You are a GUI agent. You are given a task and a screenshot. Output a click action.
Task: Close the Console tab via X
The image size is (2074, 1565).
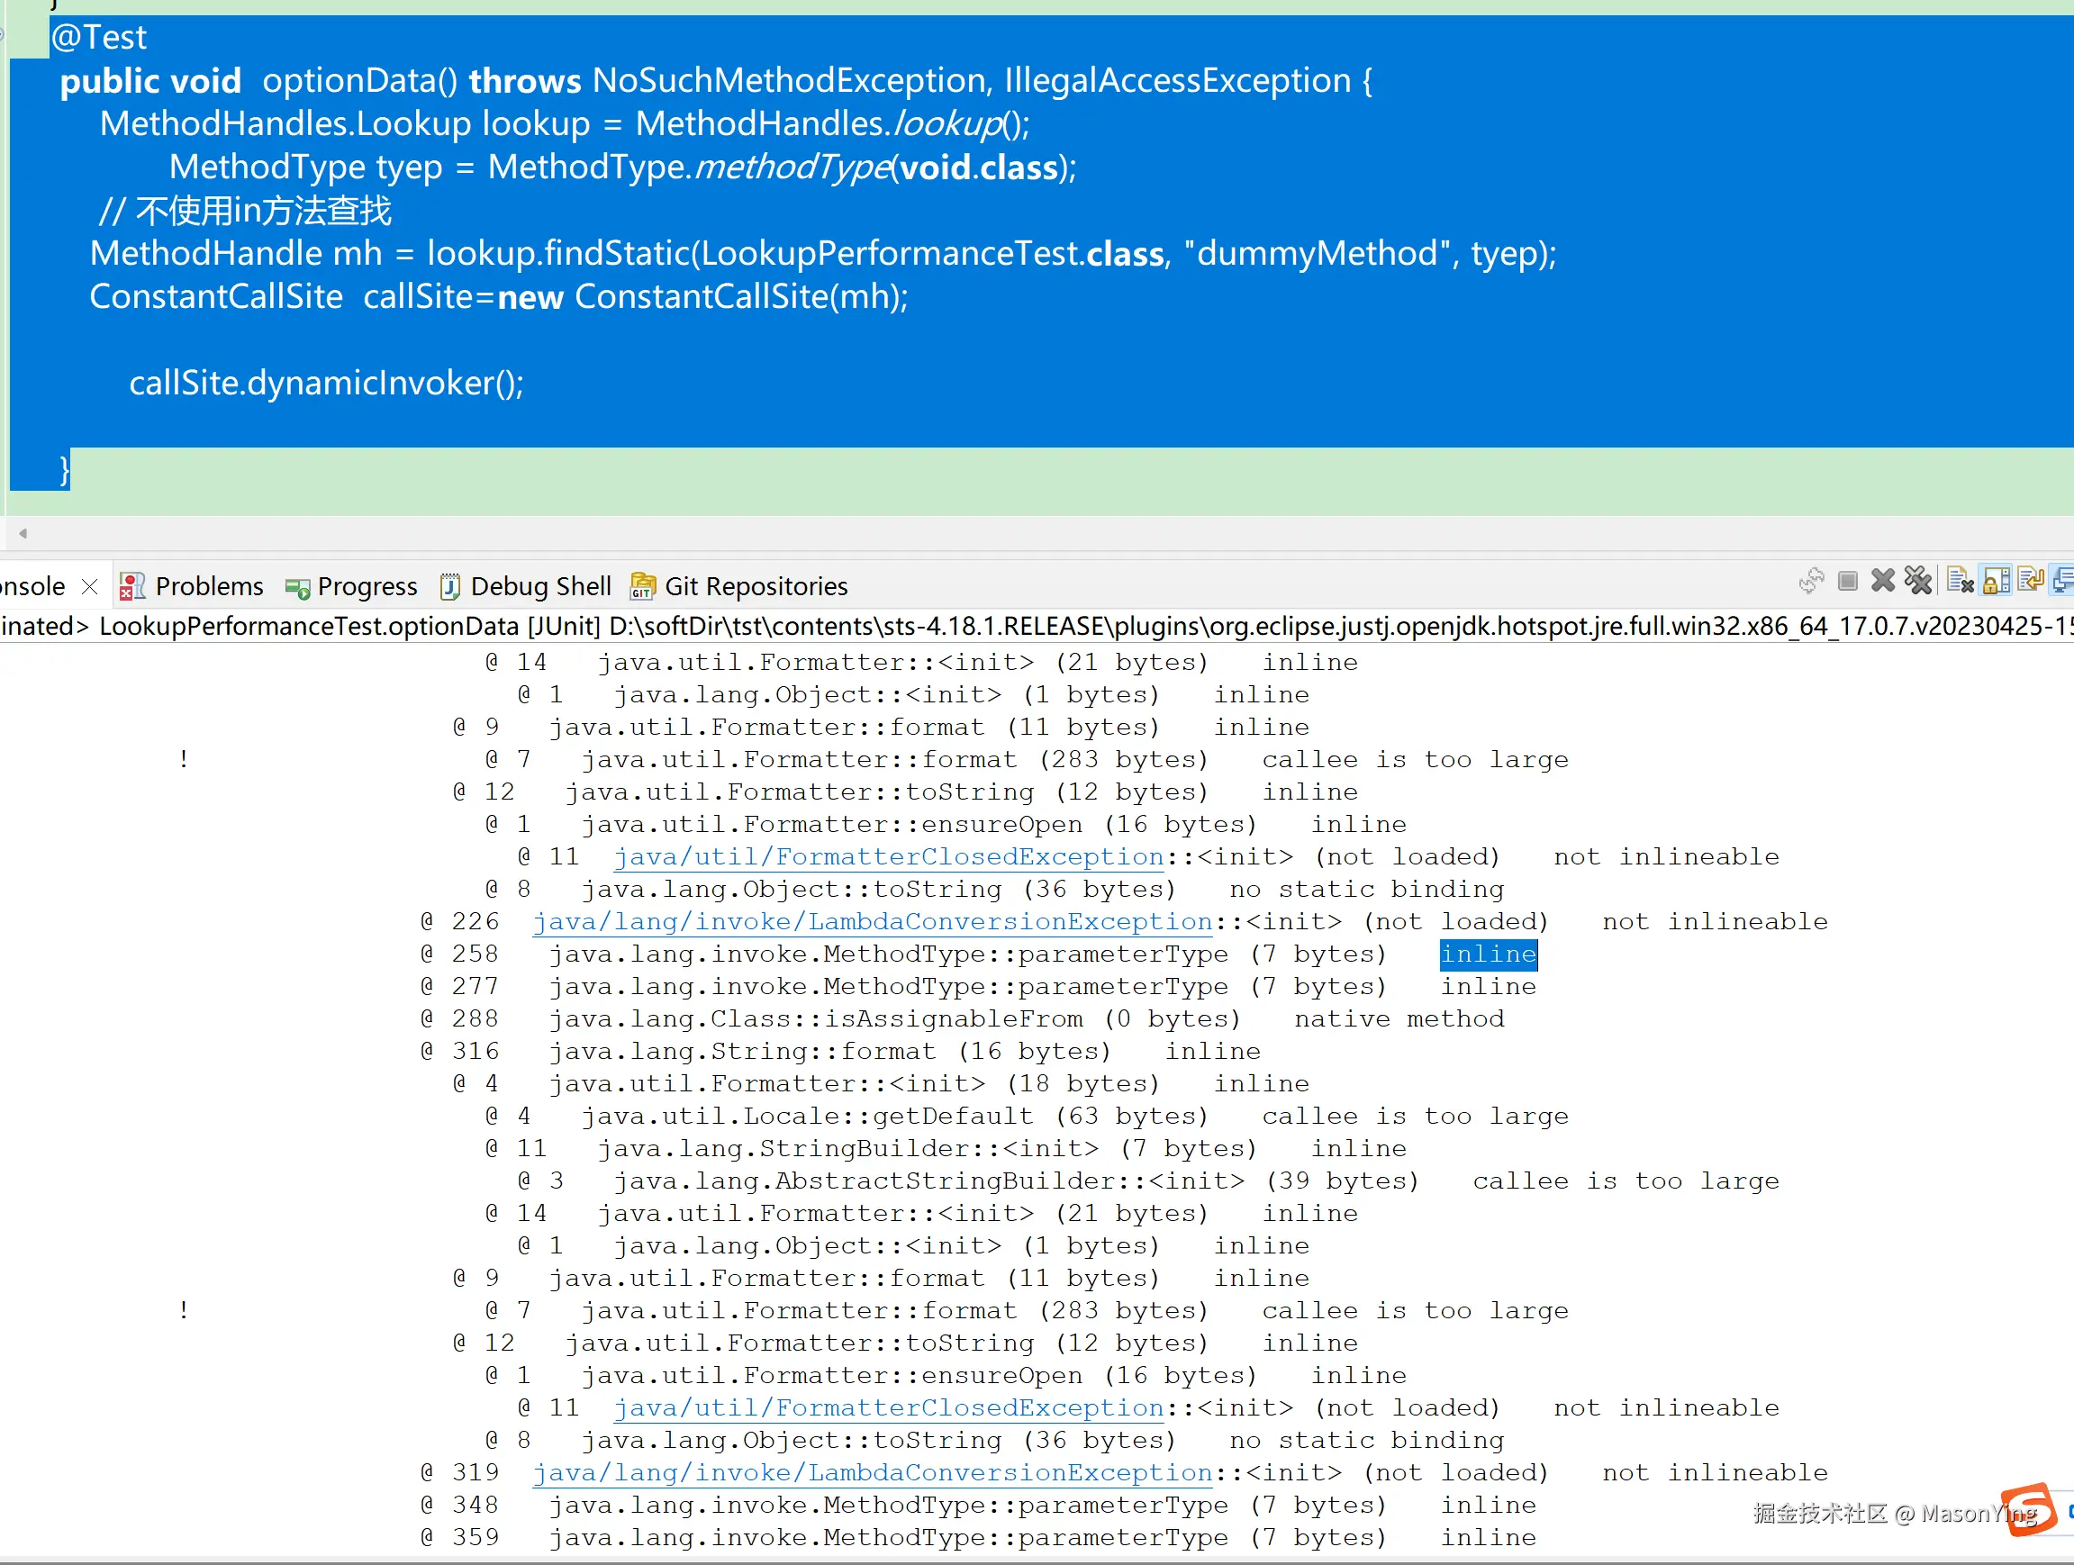pyautogui.click(x=90, y=587)
